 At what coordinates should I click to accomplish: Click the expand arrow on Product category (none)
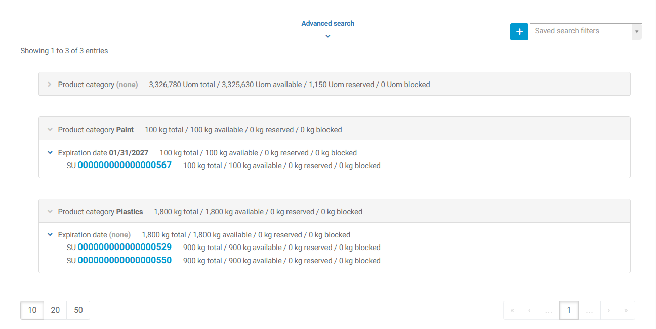[x=49, y=85]
